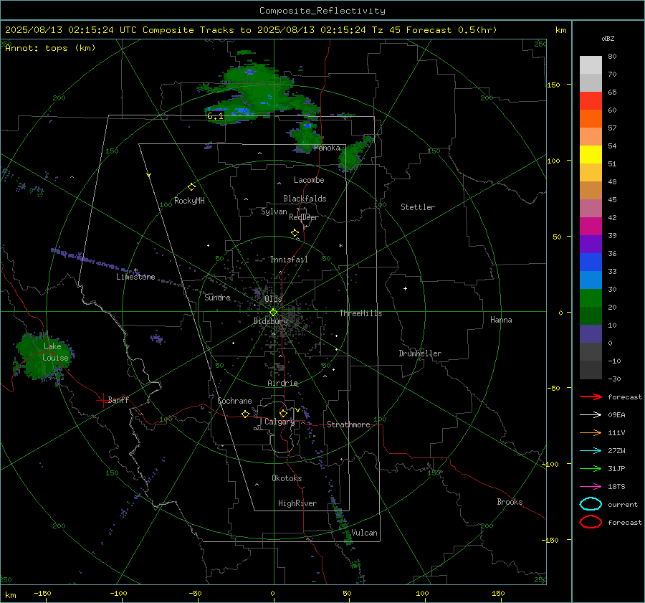The width and height of the screenshot is (645, 603).
Task: Click the Hanna city label
Action: click(501, 320)
